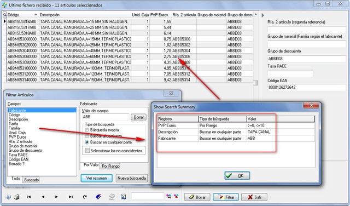Select Grupo de material in Campos list
The image size is (350, 206).
pos(23,146)
